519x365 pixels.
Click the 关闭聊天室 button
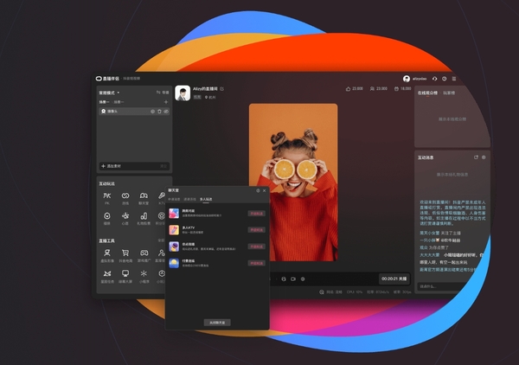point(217,322)
